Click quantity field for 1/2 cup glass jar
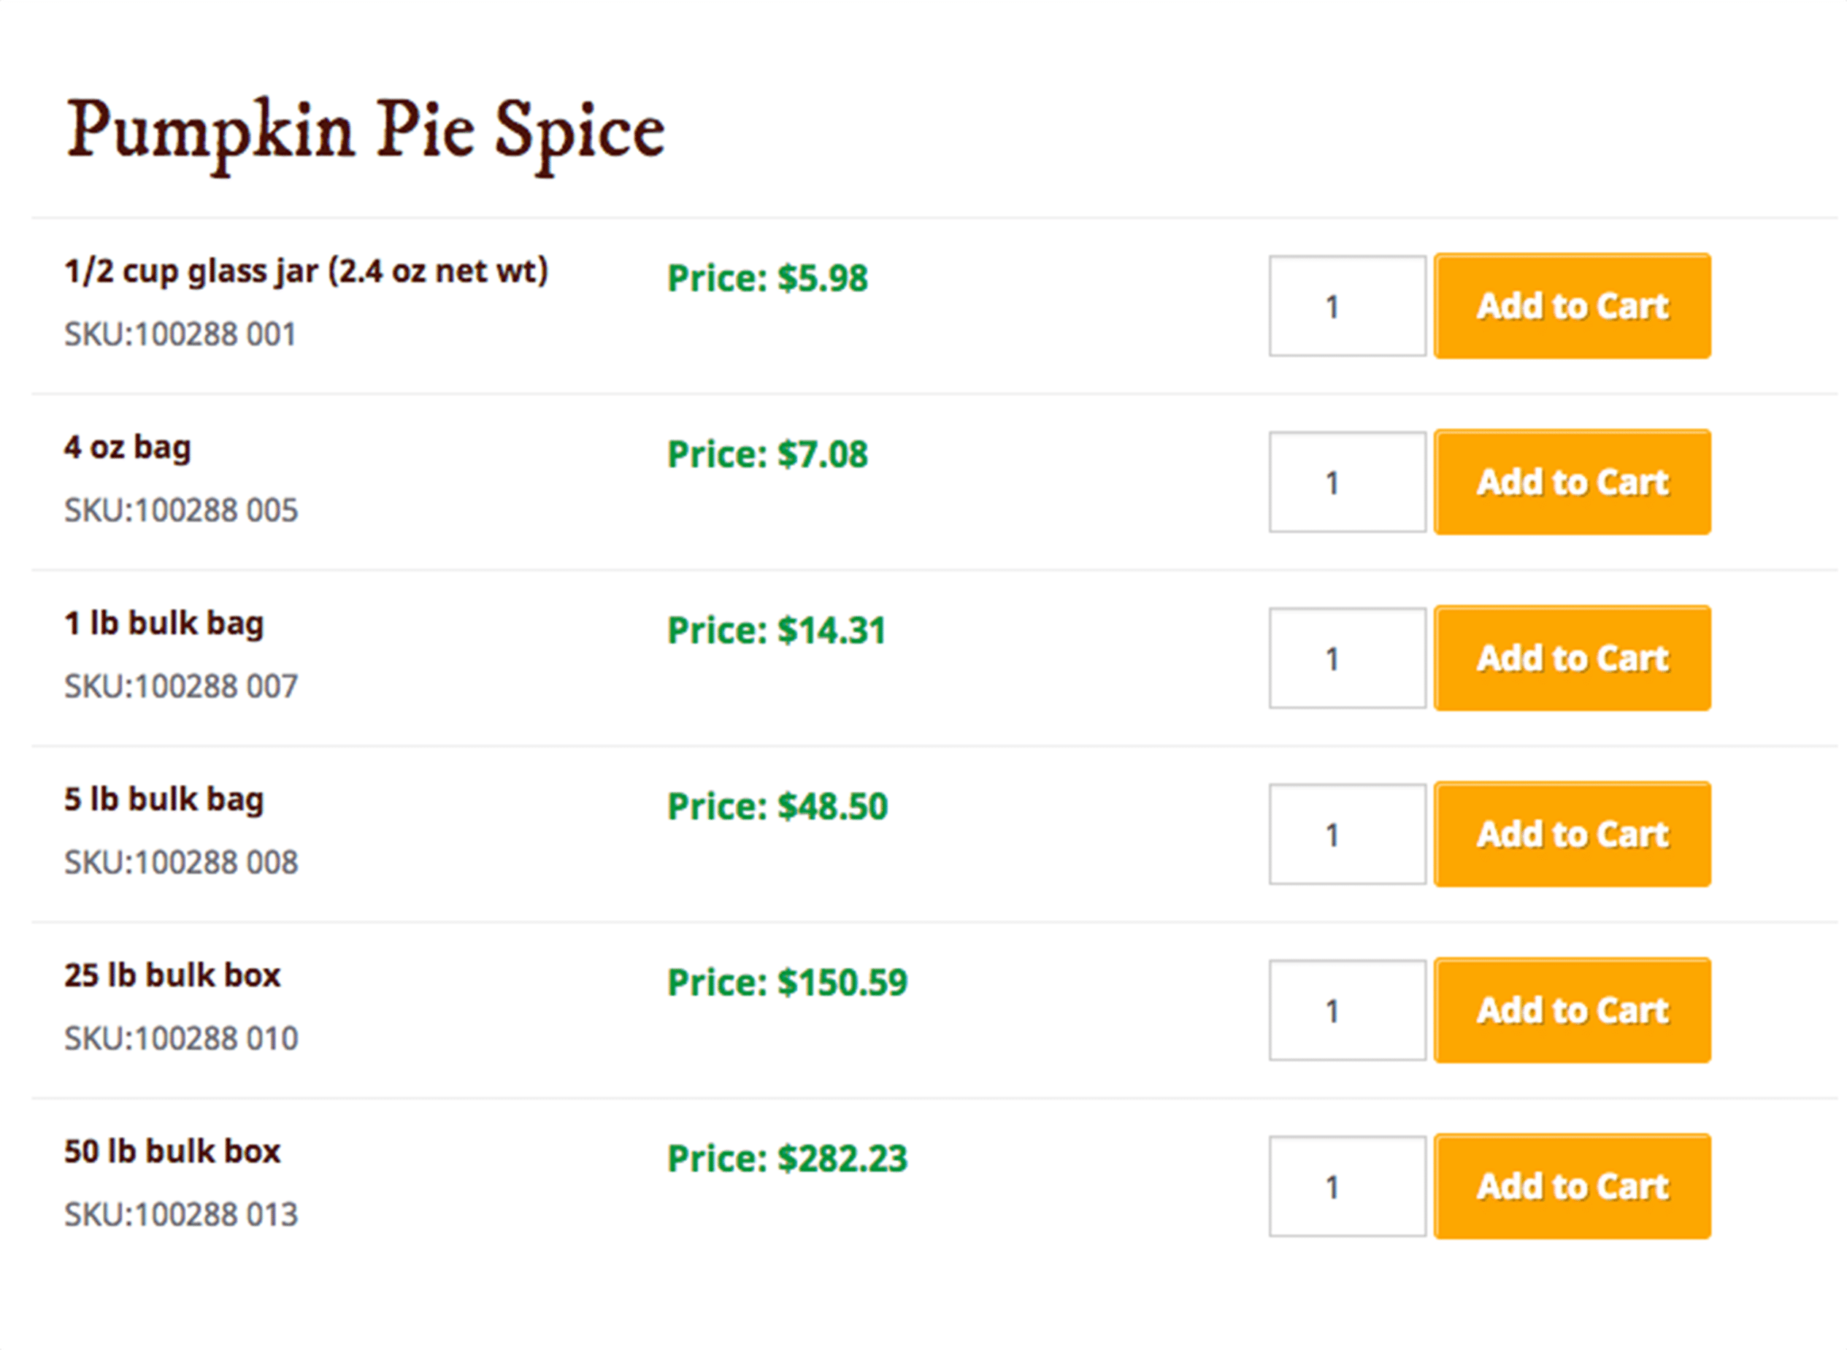 coord(1346,307)
